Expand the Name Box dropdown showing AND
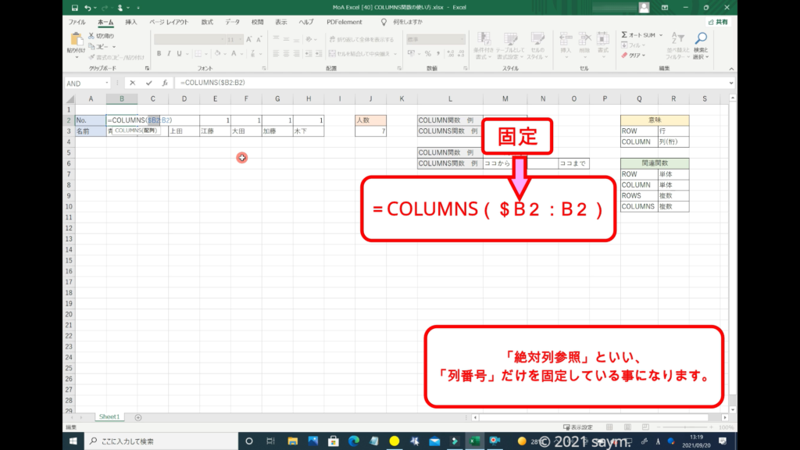 (x=107, y=83)
